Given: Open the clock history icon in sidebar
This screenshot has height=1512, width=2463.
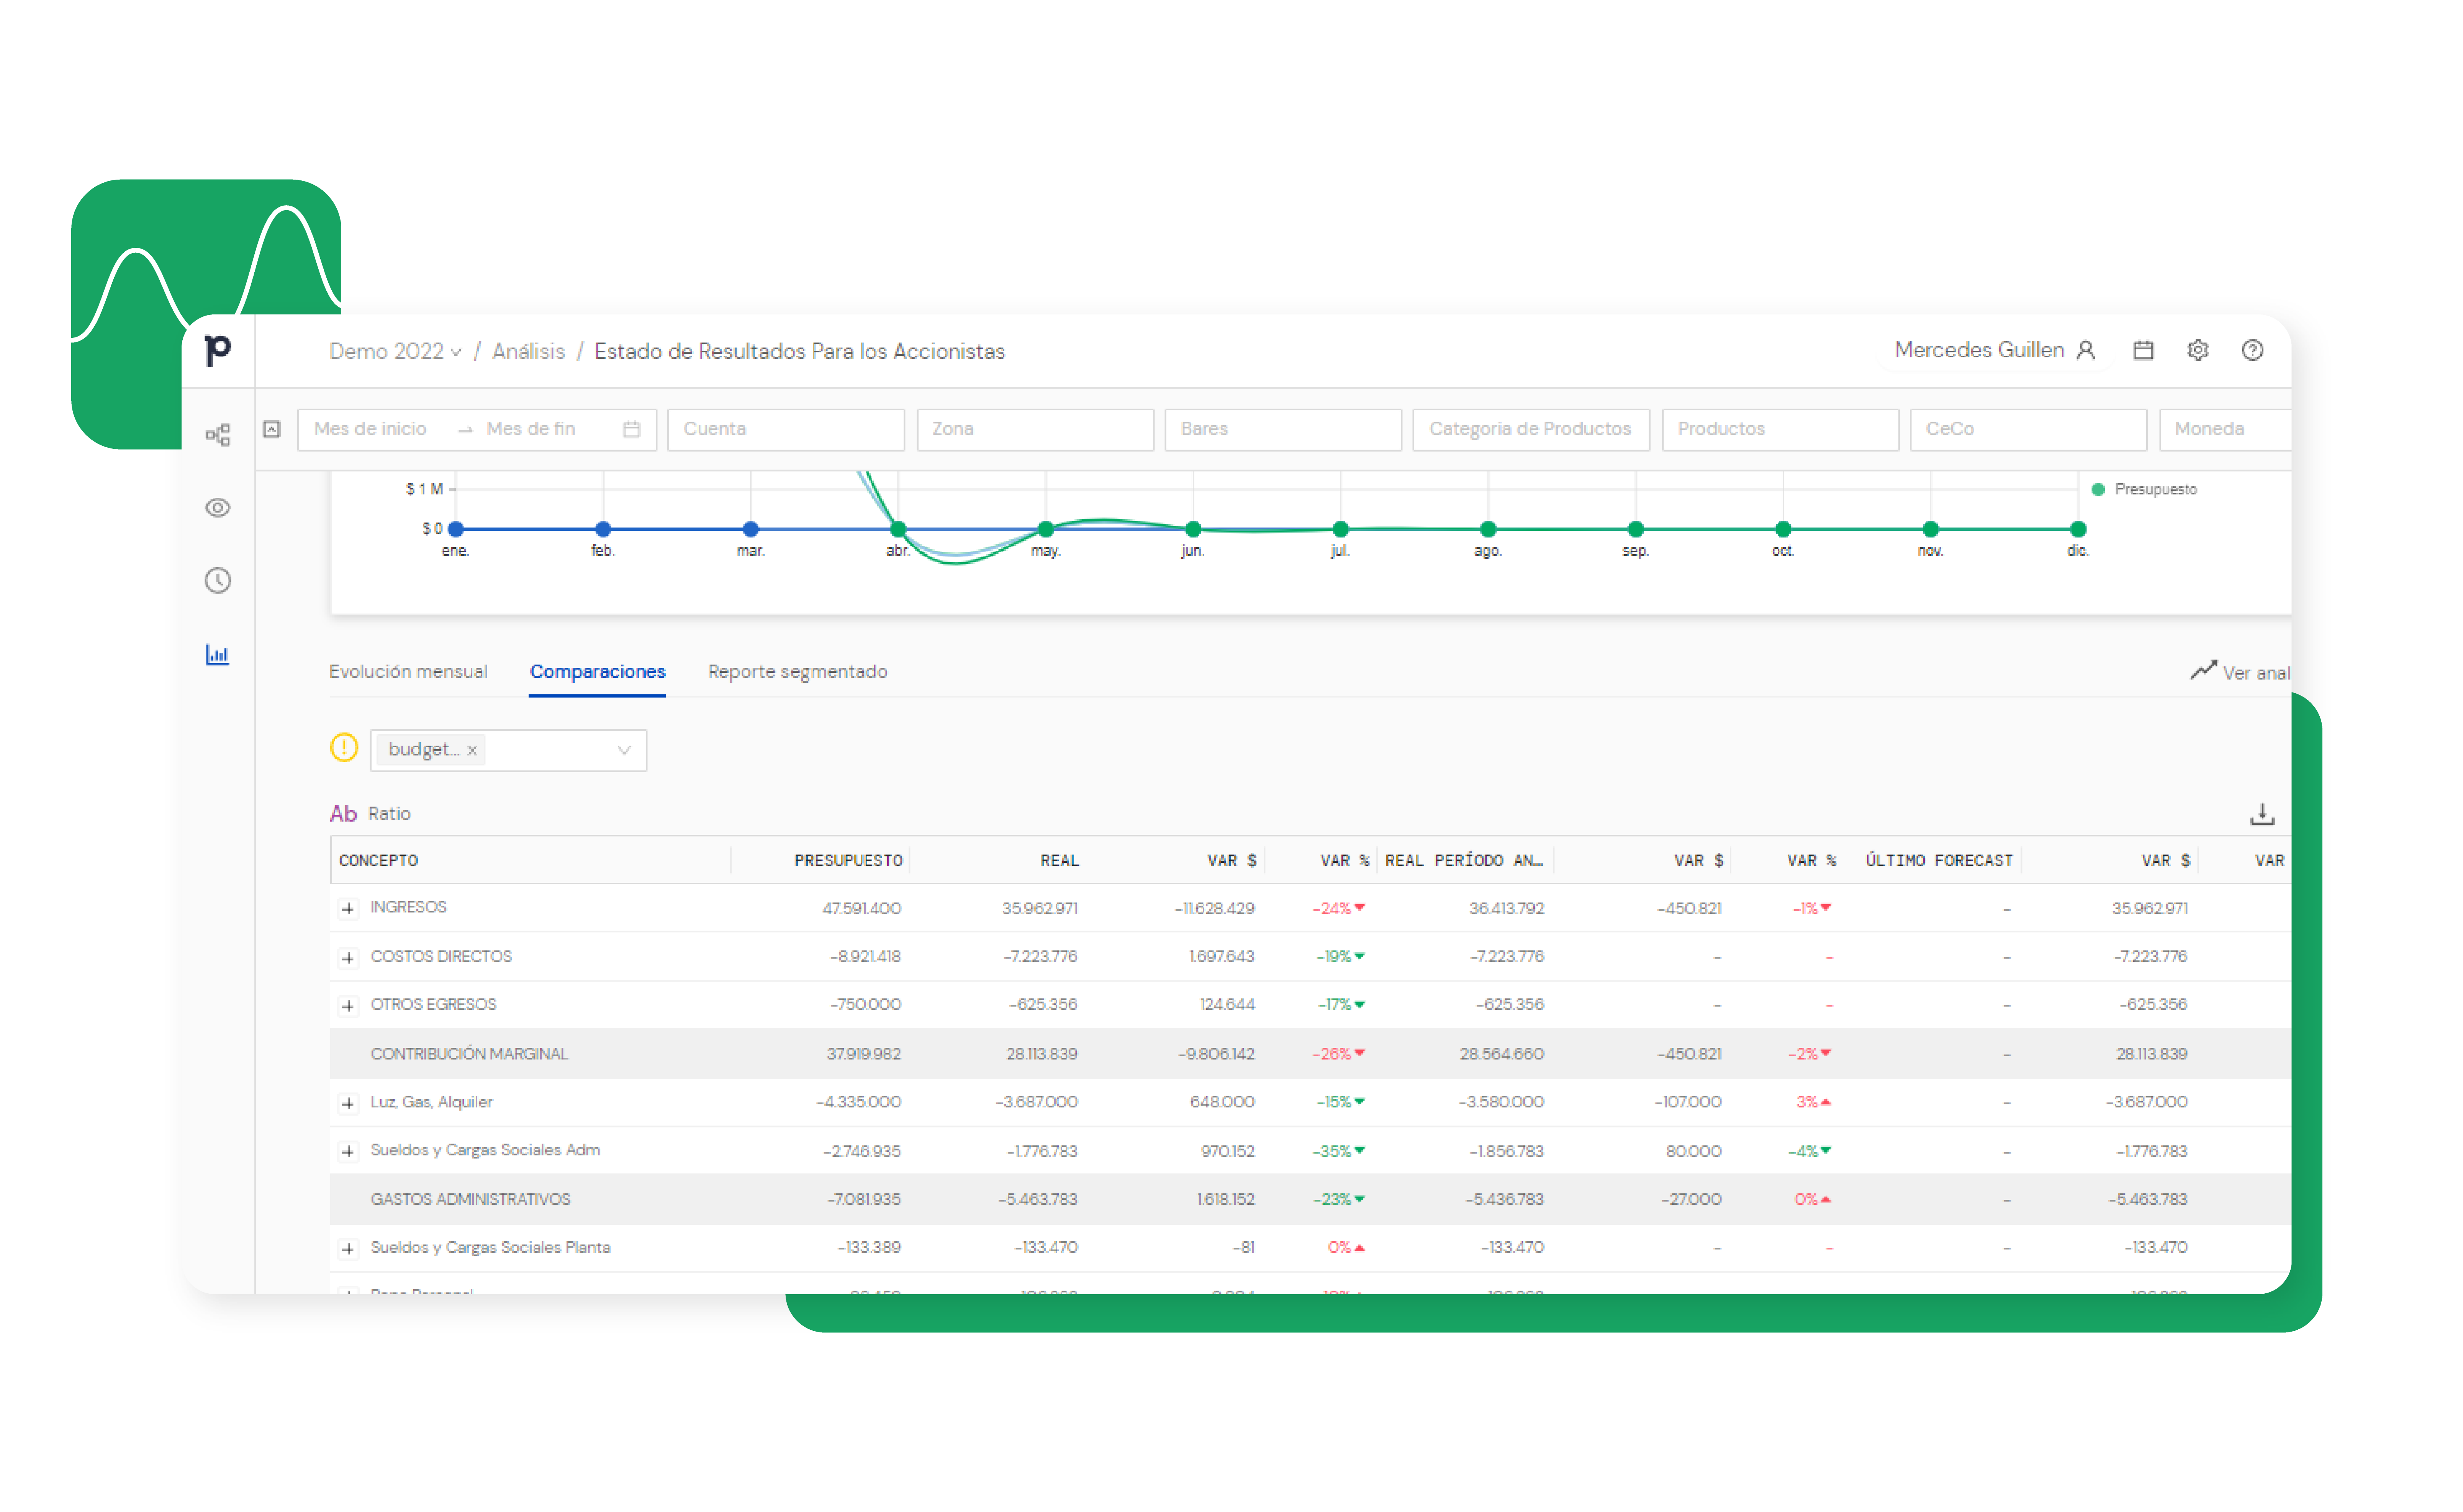Looking at the screenshot, I should click(x=217, y=580).
